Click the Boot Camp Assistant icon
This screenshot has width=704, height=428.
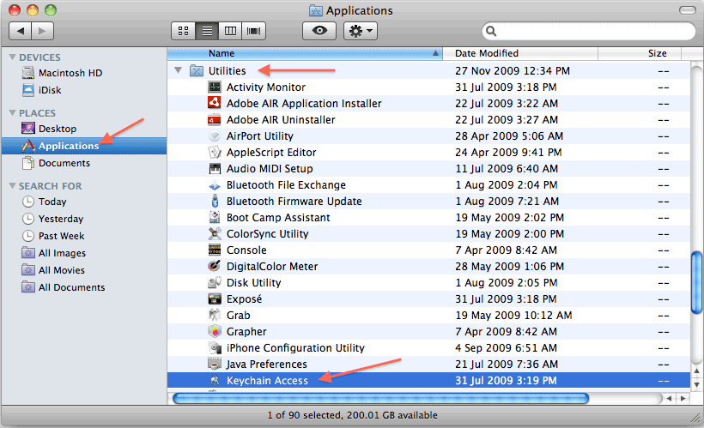pyautogui.click(x=215, y=218)
